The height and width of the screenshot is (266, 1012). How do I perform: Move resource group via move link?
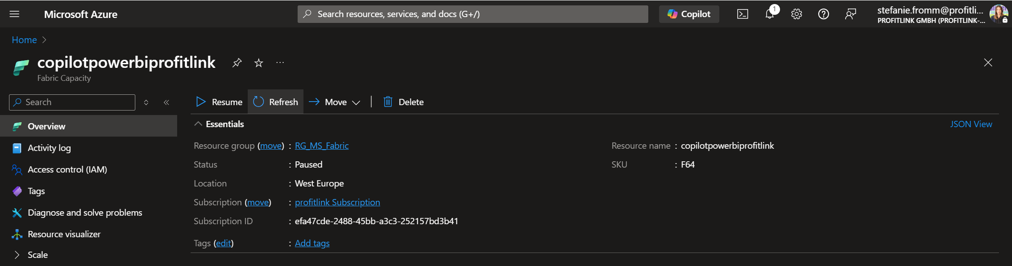271,146
